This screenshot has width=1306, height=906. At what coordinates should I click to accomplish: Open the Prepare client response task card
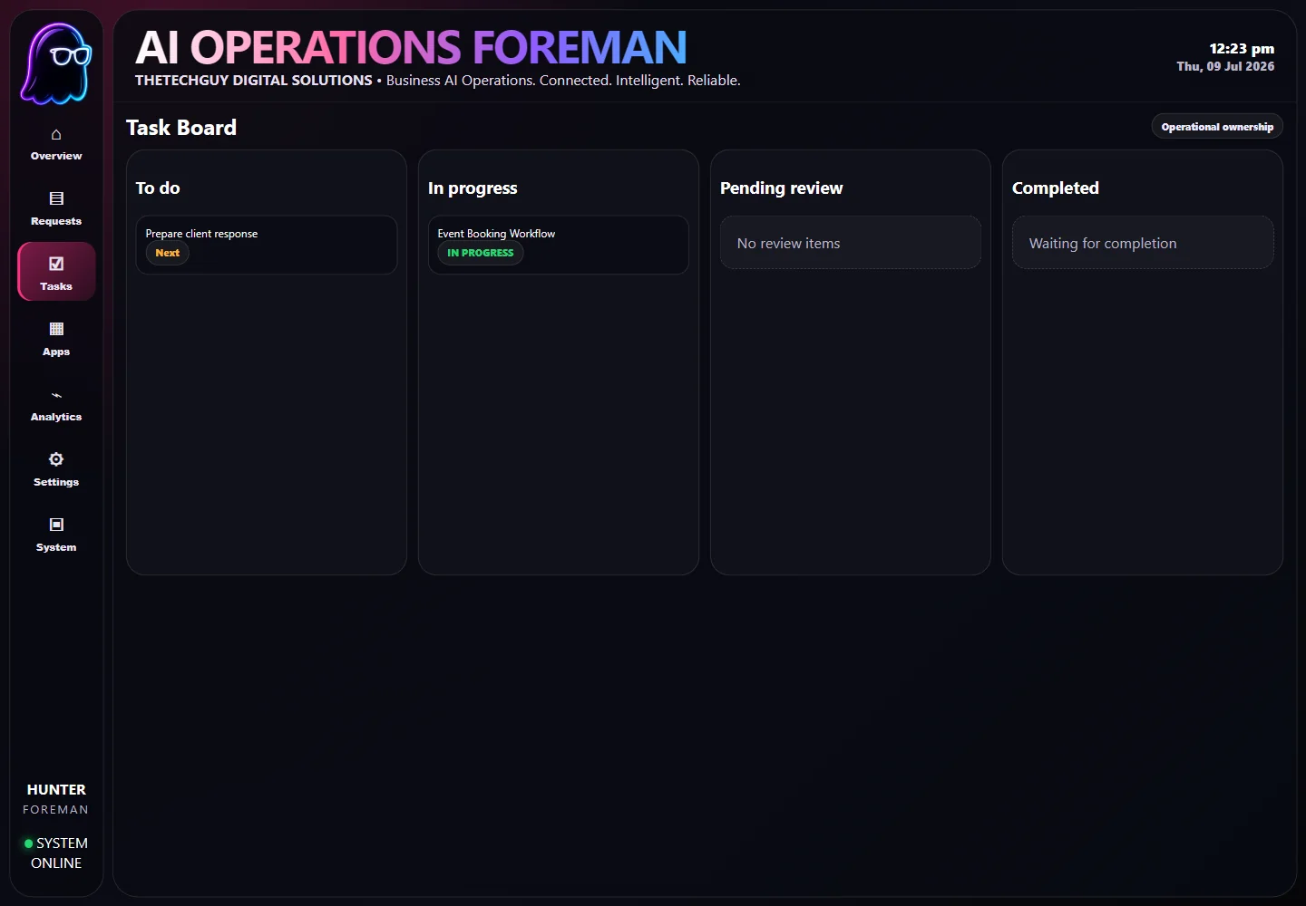click(267, 245)
